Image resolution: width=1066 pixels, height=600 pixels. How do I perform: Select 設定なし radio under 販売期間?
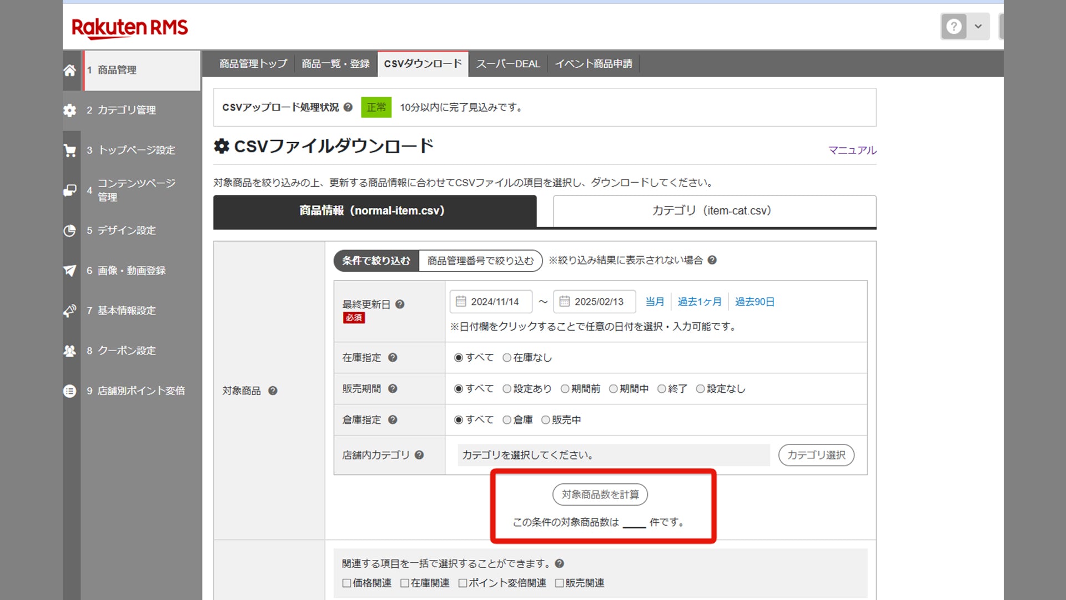[x=701, y=389]
